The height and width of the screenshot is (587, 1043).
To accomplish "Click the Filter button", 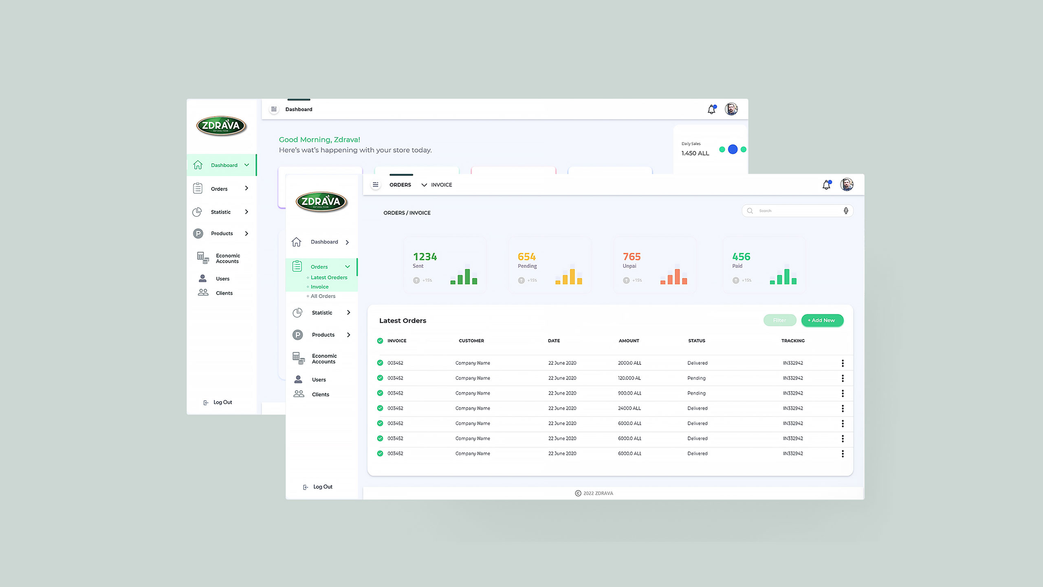I will (779, 320).
